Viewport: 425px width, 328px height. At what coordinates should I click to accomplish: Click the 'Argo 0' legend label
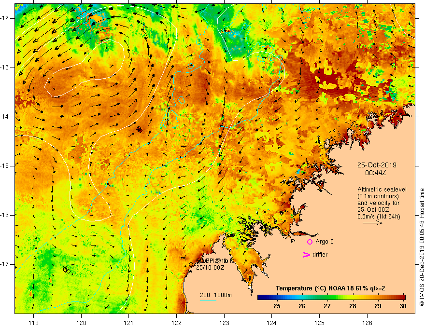[x=325, y=242]
